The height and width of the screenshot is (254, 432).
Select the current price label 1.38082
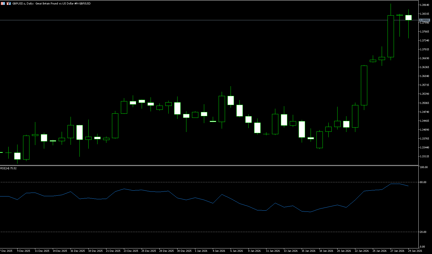click(x=424, y=20)
